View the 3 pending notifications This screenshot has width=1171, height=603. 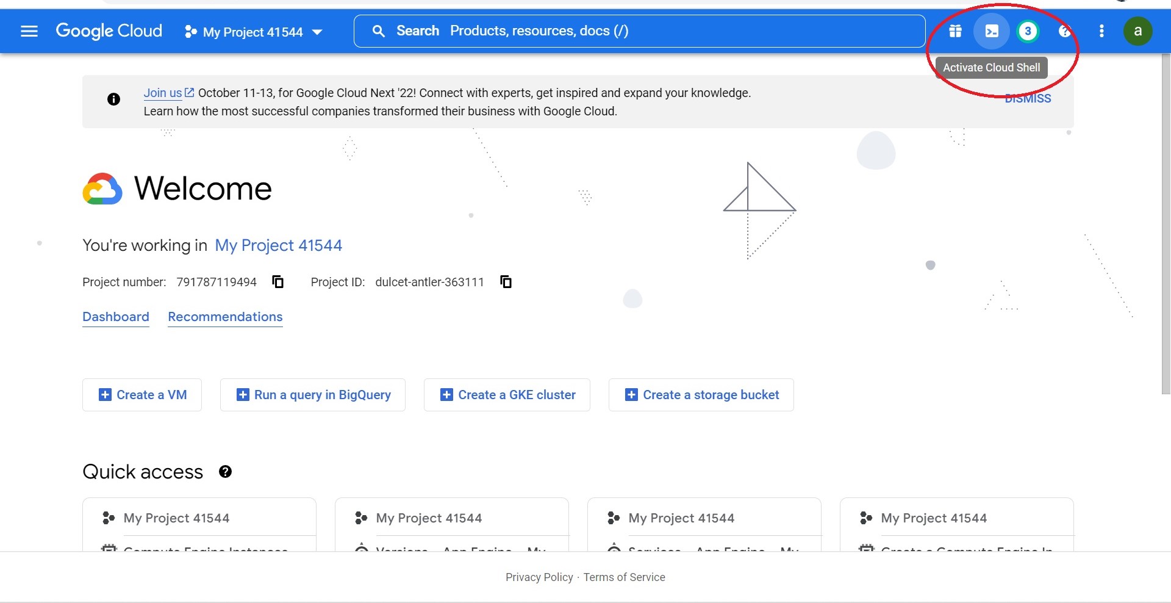(x=1028, y=31)
